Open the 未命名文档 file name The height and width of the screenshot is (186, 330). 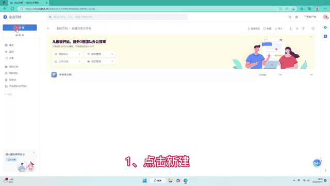(x=65, y=74)
